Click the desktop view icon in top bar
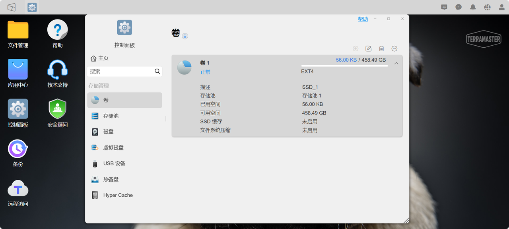 (12, 7)
